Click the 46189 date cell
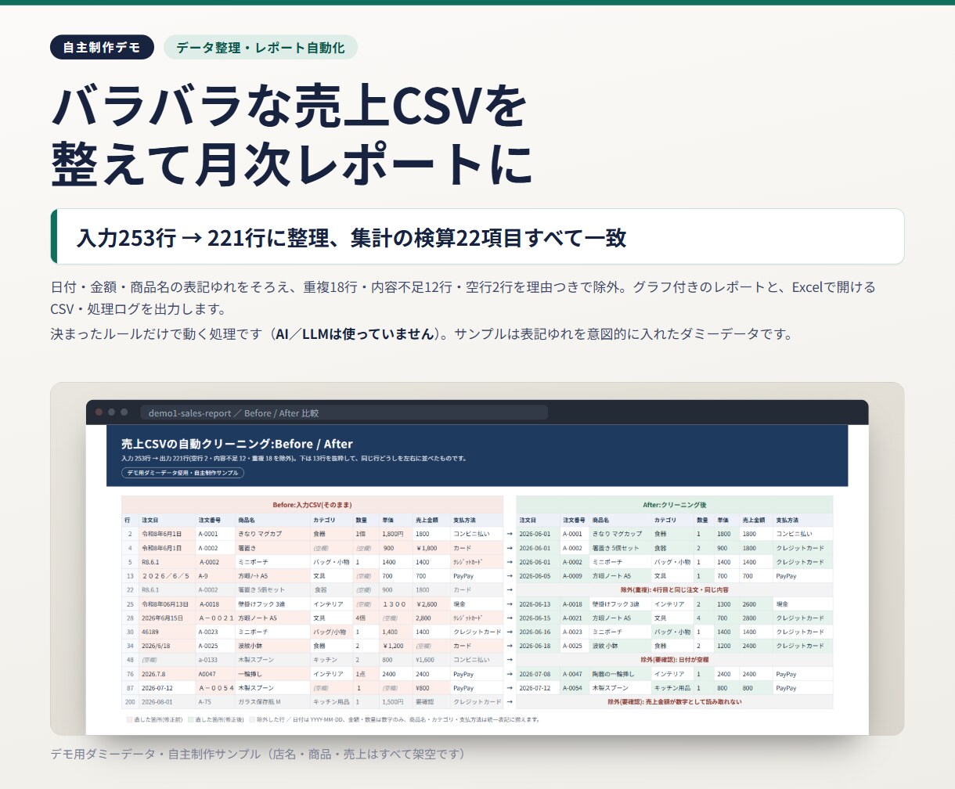955x789 pixels. [167, 632]
